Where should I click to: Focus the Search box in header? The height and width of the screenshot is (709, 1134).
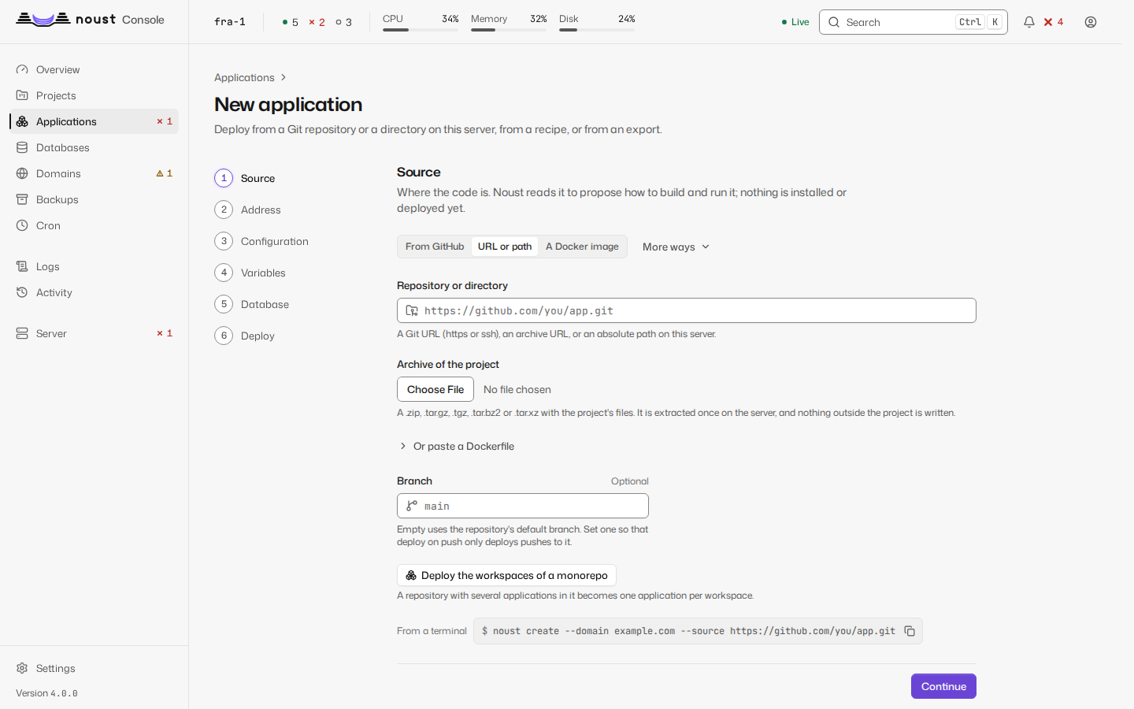coord(913,22)
